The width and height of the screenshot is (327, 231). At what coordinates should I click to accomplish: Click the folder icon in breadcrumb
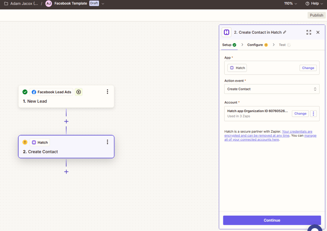point(6,3)
